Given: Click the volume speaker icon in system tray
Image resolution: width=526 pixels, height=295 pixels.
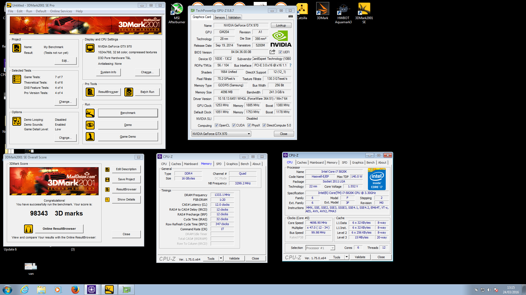Looking at the screenshot, I should click(x=489, y=290).
